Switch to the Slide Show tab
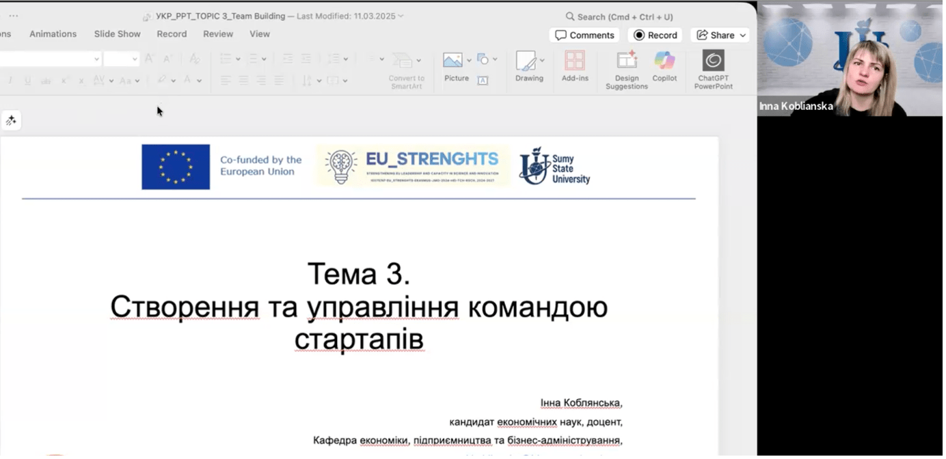 (117, 34)
